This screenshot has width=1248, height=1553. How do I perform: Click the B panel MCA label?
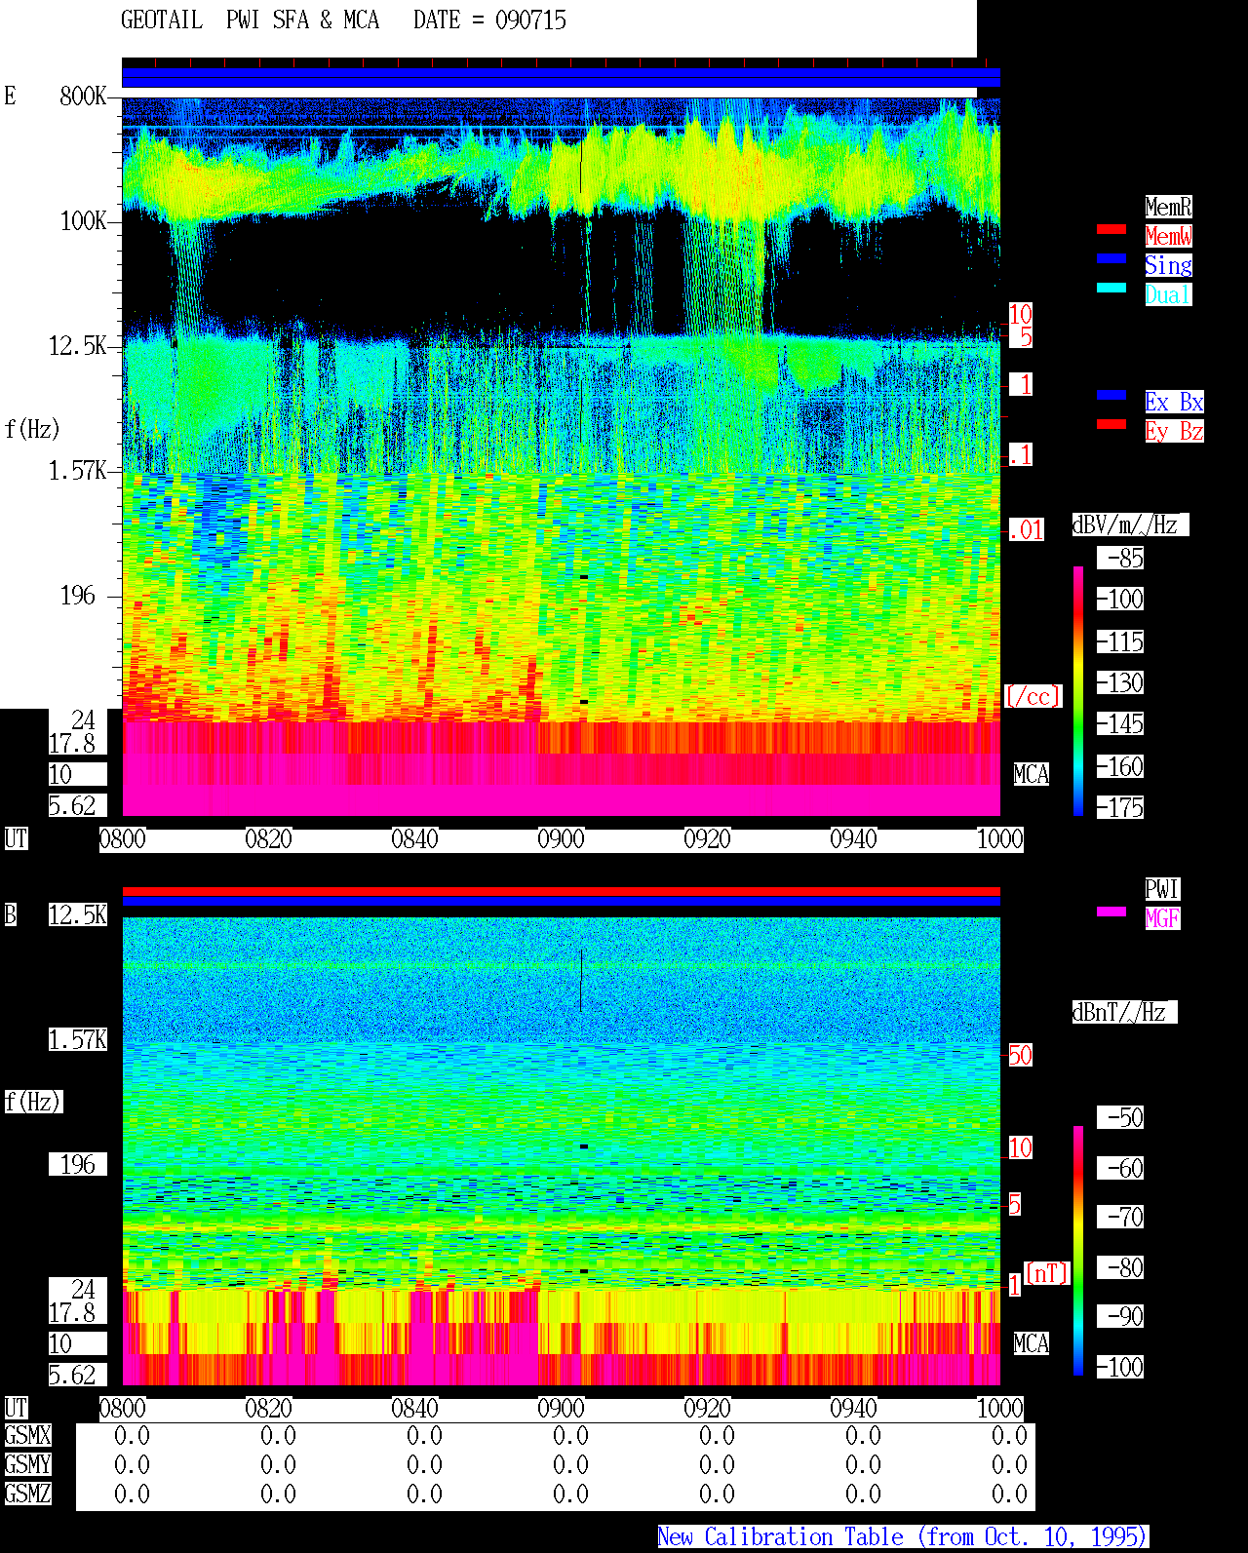[1032, 1343]
